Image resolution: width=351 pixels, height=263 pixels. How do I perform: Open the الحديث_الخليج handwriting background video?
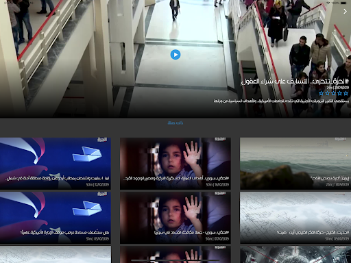(x=295, y=218)
